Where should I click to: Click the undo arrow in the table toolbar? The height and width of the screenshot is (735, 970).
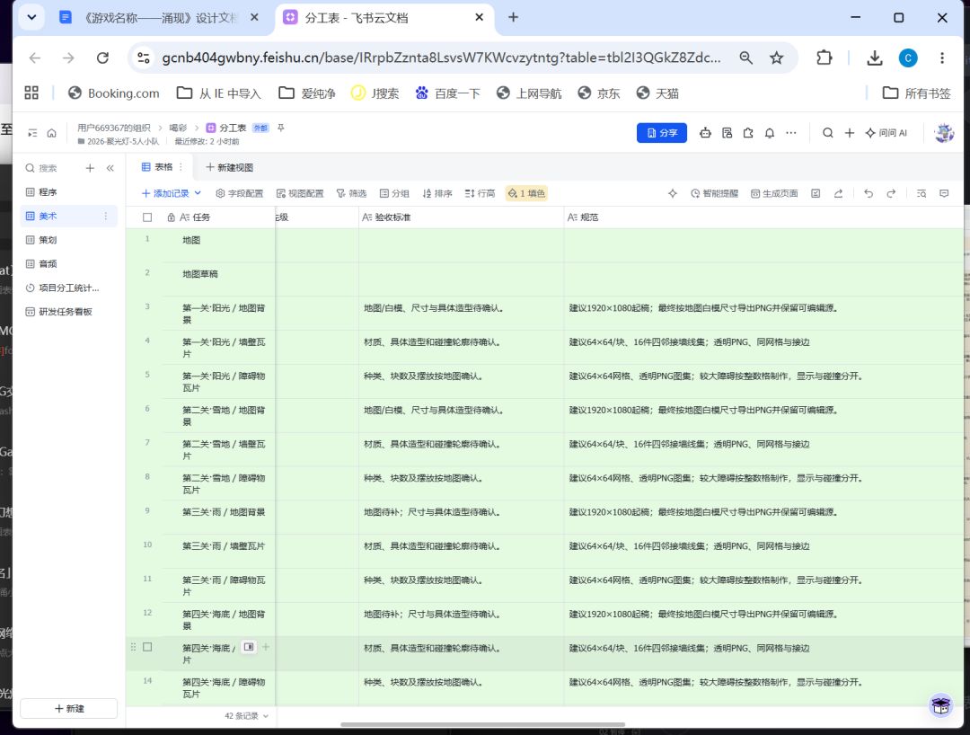(869, 194)
